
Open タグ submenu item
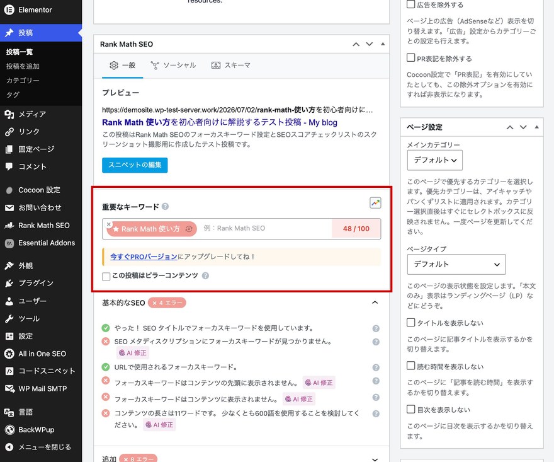point(13,95)
